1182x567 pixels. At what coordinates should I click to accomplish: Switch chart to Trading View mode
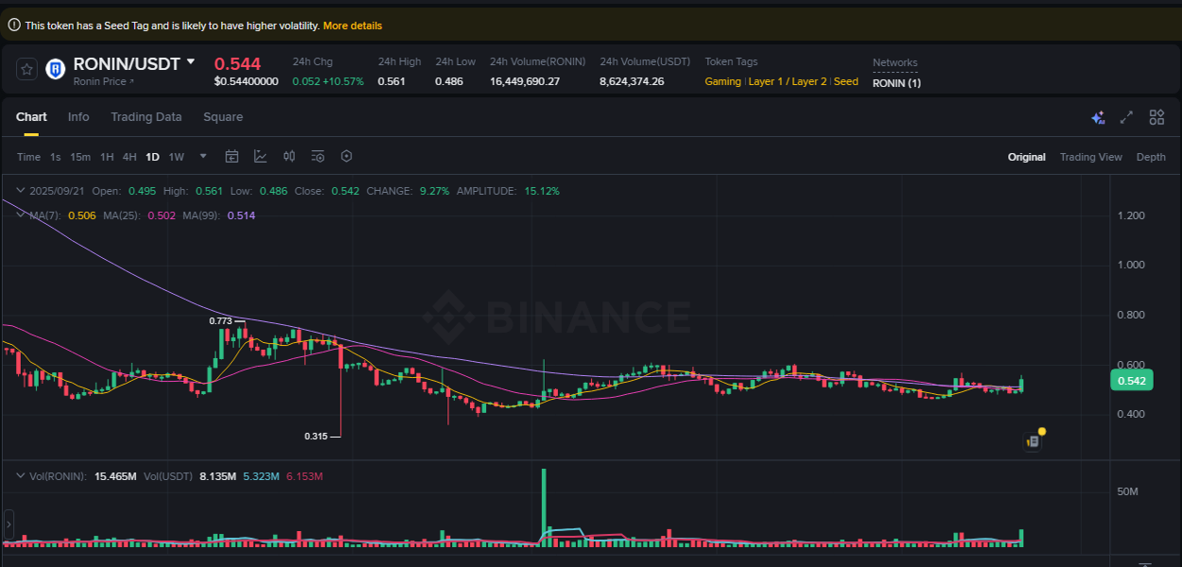1090,156
